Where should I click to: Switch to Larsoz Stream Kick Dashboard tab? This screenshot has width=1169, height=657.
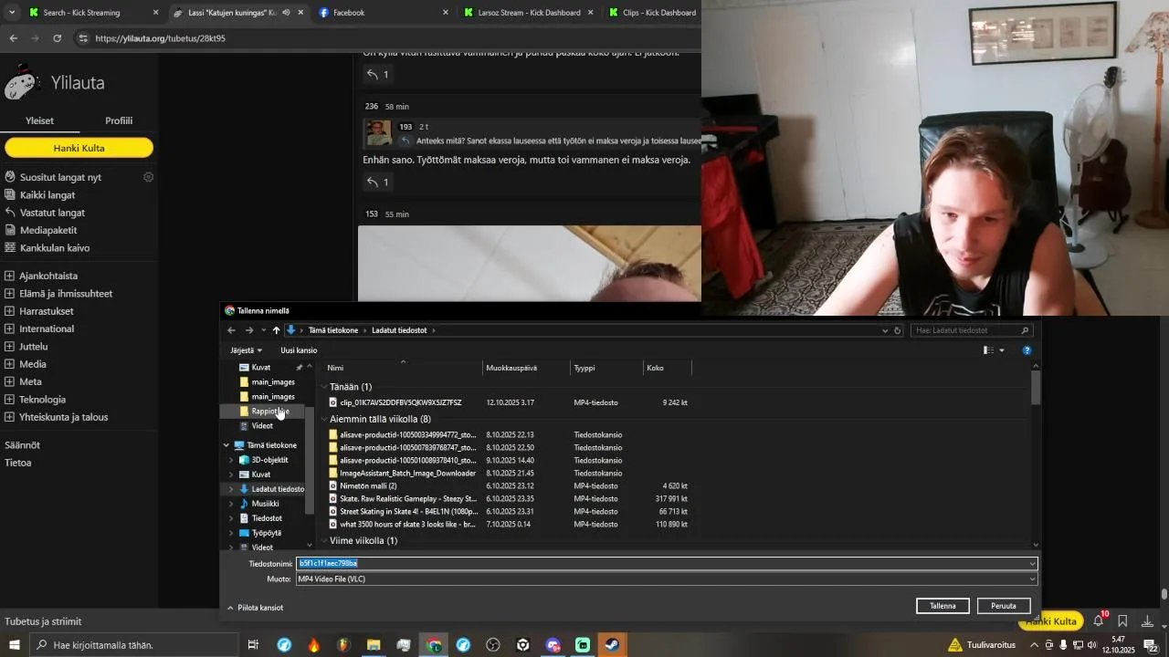[528, 13]
